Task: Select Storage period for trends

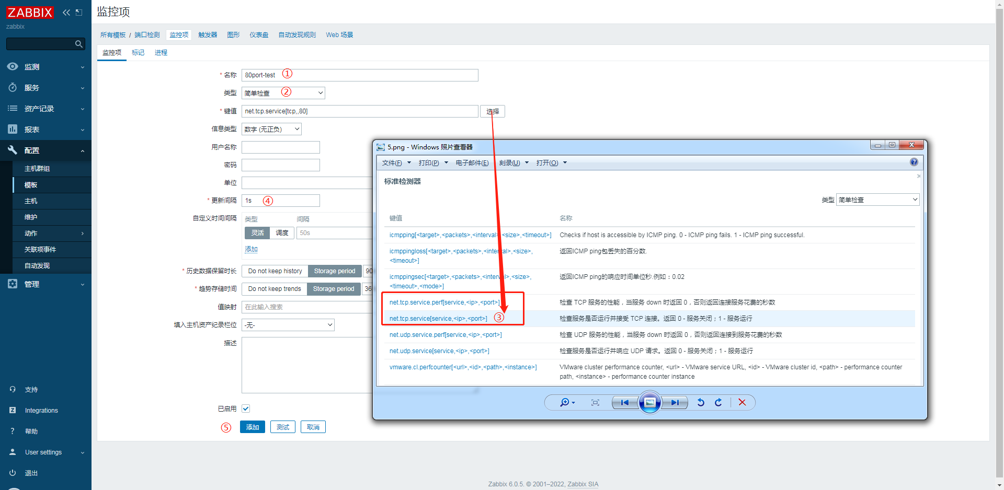Action: tap(334, 289)
